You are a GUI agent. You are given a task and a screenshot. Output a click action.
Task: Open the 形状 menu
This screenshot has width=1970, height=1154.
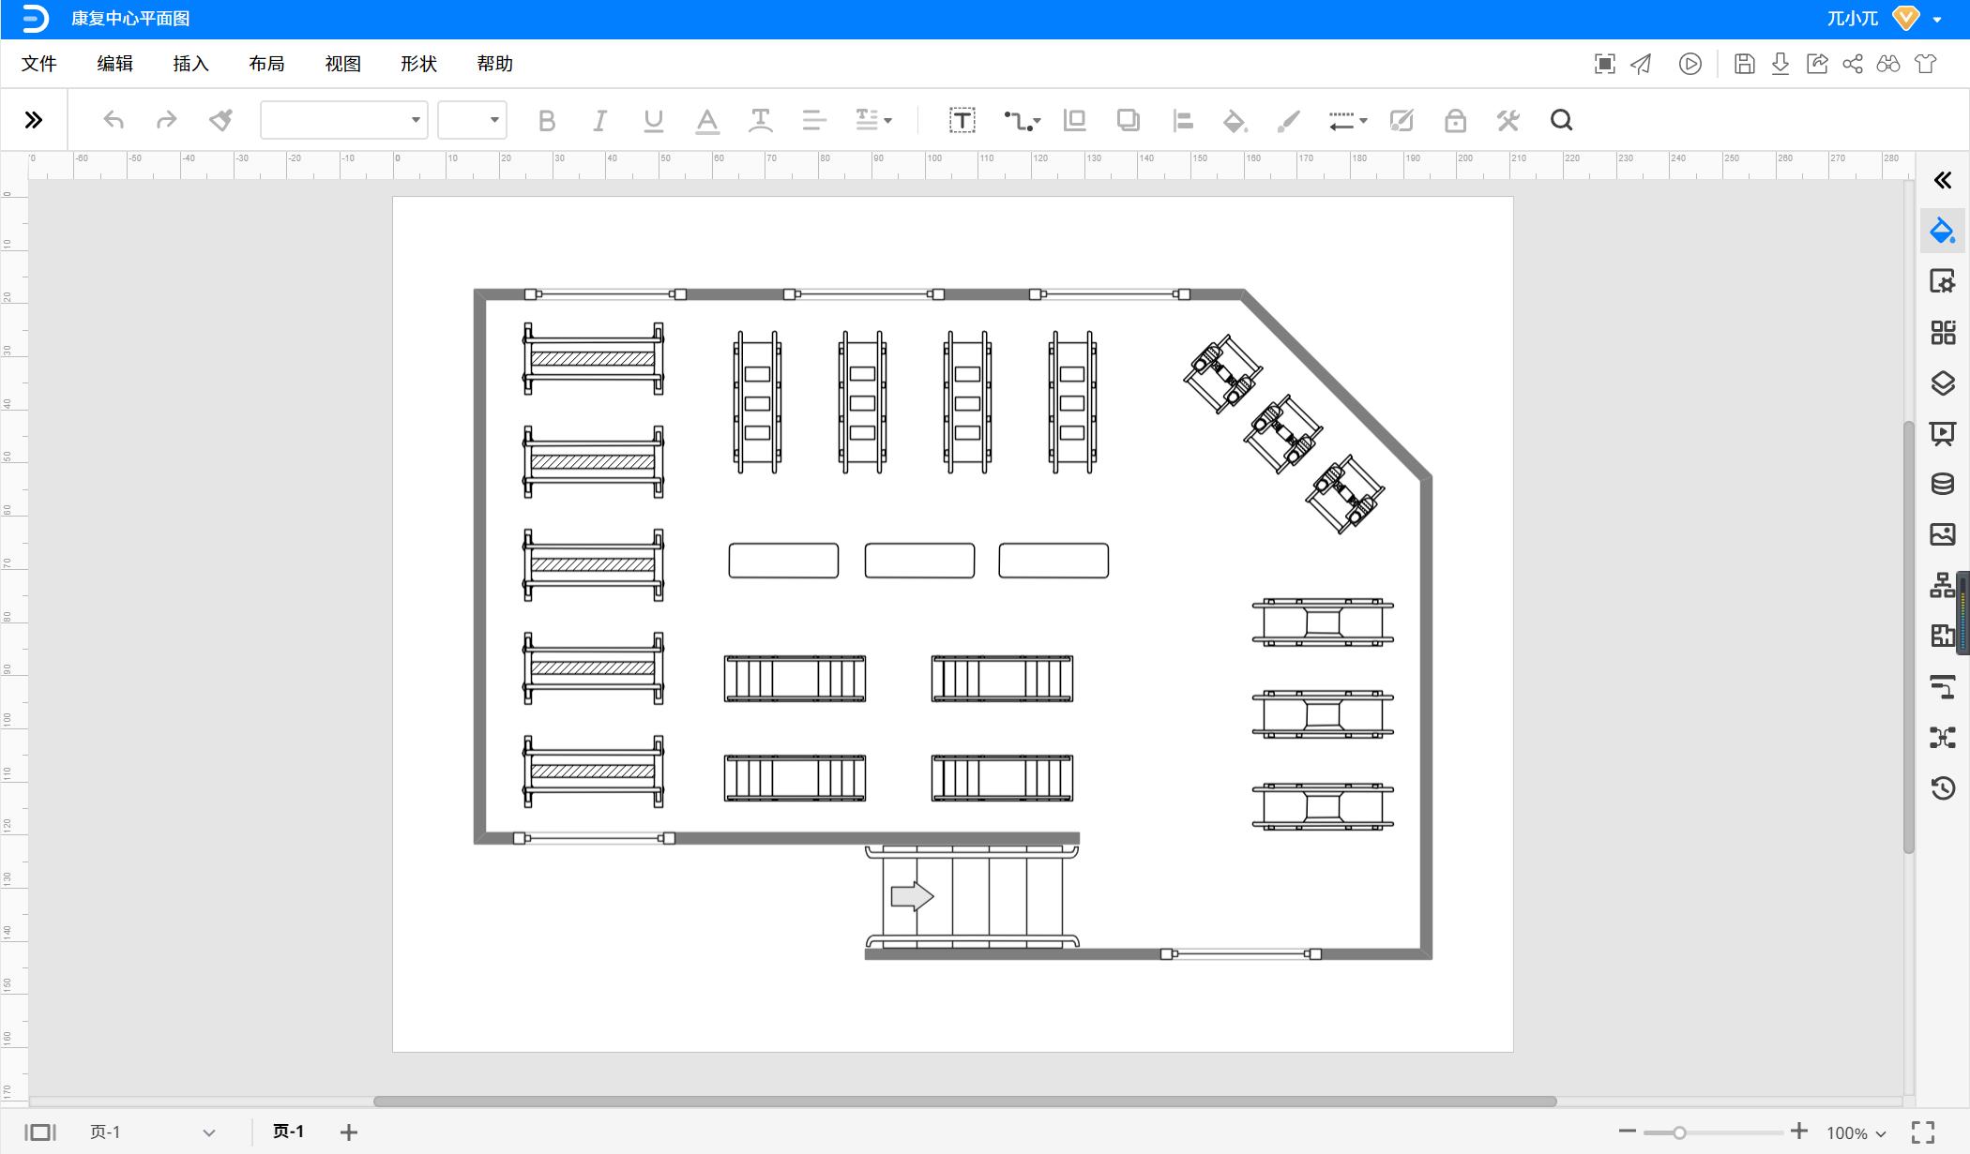(x=418, y=64)
